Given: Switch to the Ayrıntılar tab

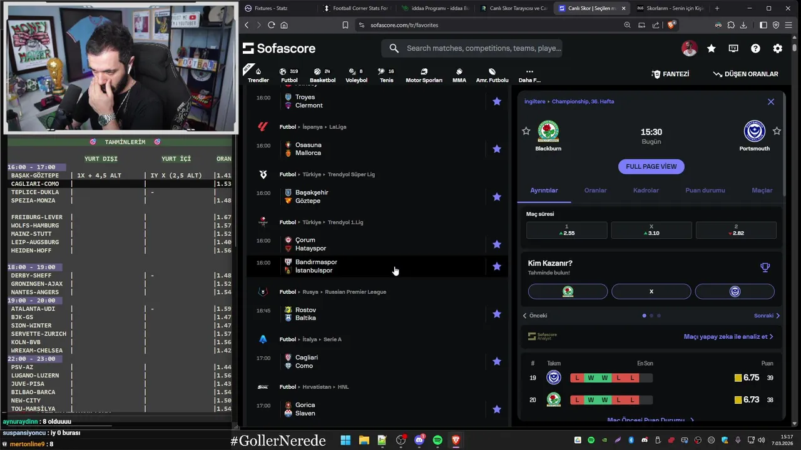Looking at the screenshot, I should tap(544, 190).
